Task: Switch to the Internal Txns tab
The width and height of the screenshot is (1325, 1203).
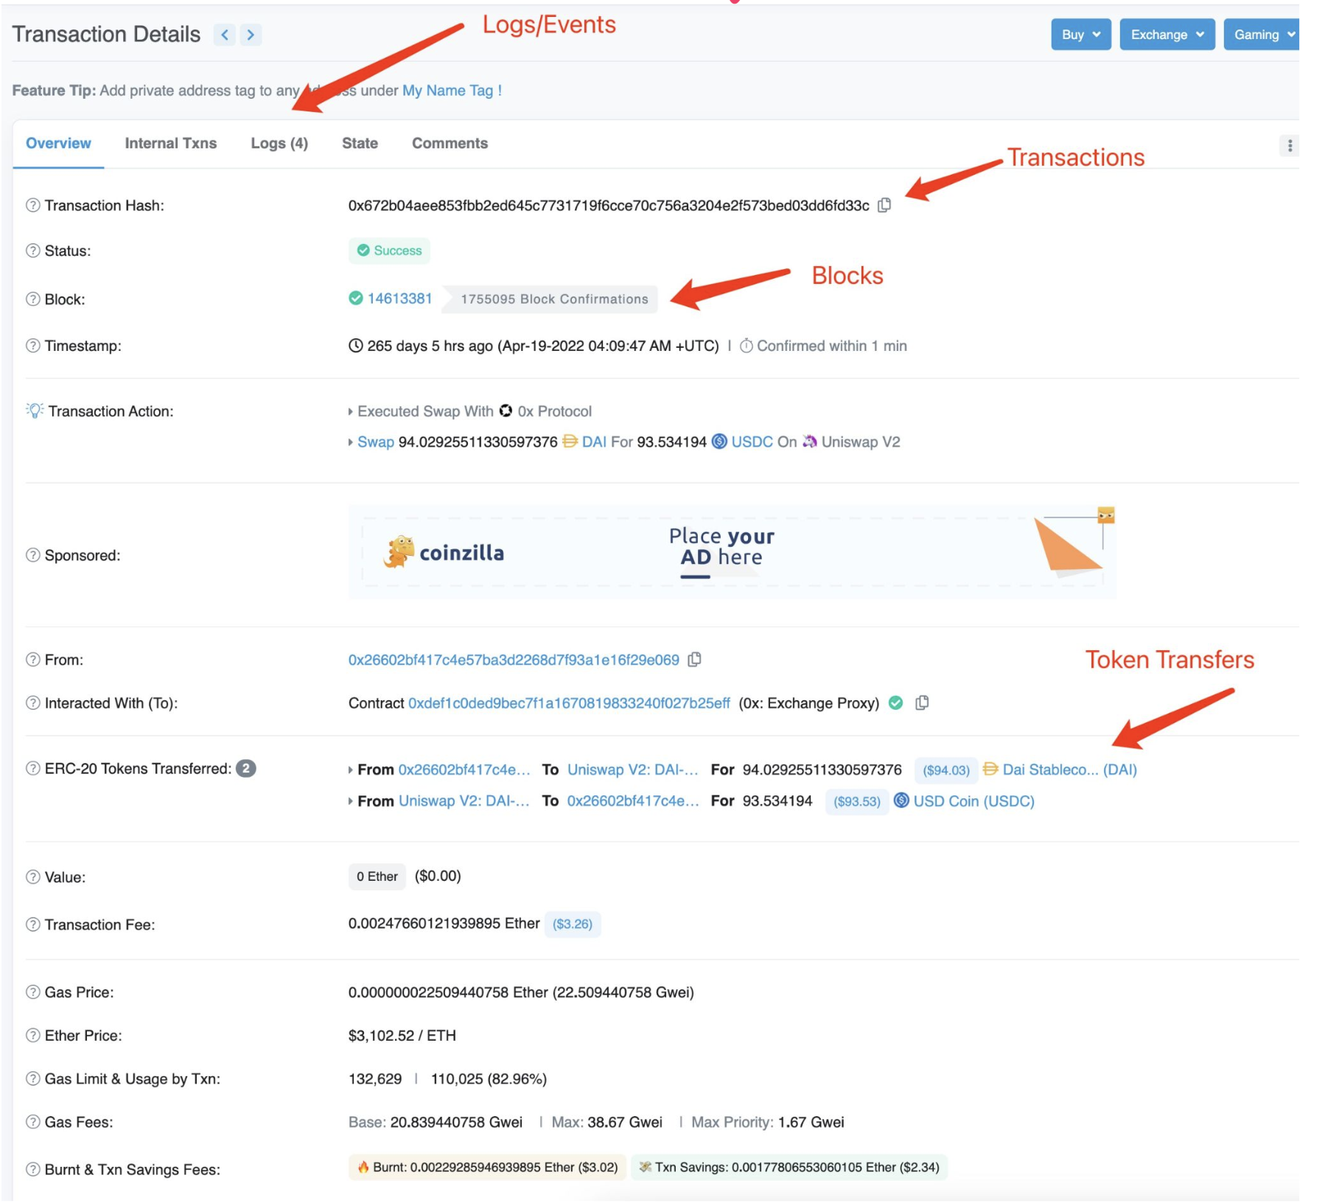Action: click(171, 144)
